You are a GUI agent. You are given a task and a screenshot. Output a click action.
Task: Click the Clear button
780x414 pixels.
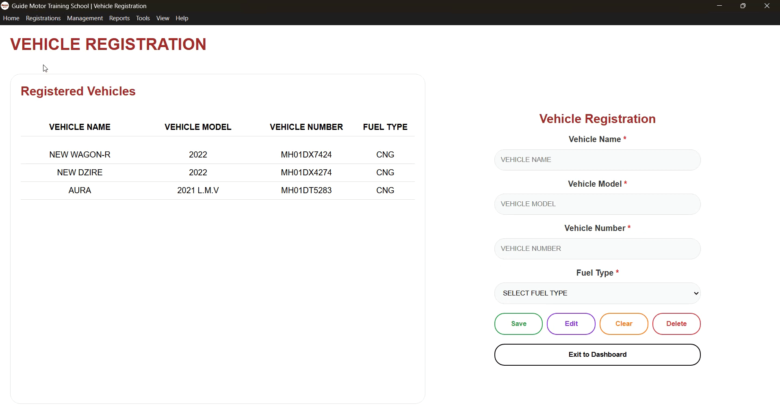[624, 323]
